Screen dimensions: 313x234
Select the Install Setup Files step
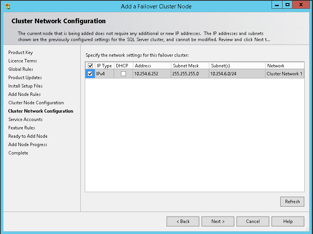[x=25, y=86]
